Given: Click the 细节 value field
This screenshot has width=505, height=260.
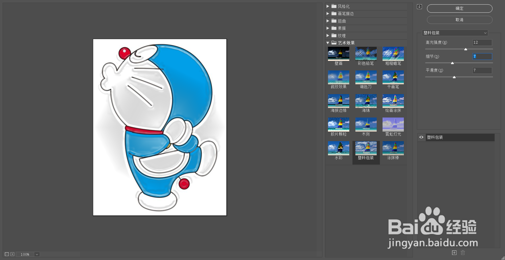Looking at the screenshot, I should 482,56.
